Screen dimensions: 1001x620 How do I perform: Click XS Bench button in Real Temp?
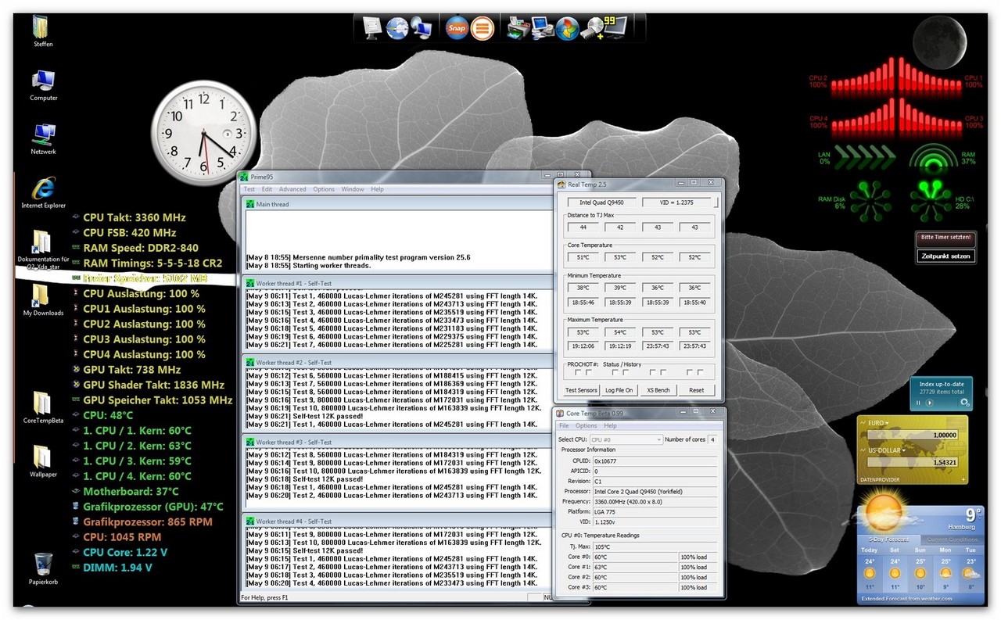coord(658,390)
